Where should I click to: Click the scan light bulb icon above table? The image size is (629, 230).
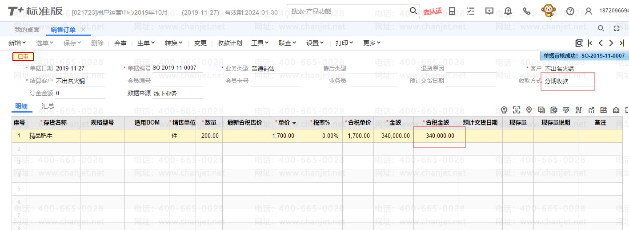(x=517, y=110)
